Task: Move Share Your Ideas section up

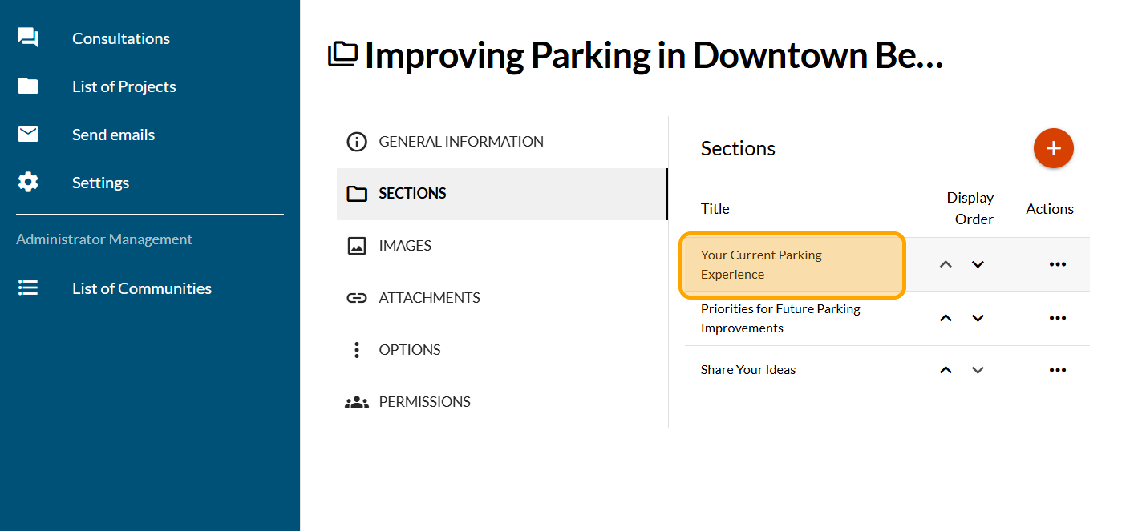Action: (x=946, y=370)
